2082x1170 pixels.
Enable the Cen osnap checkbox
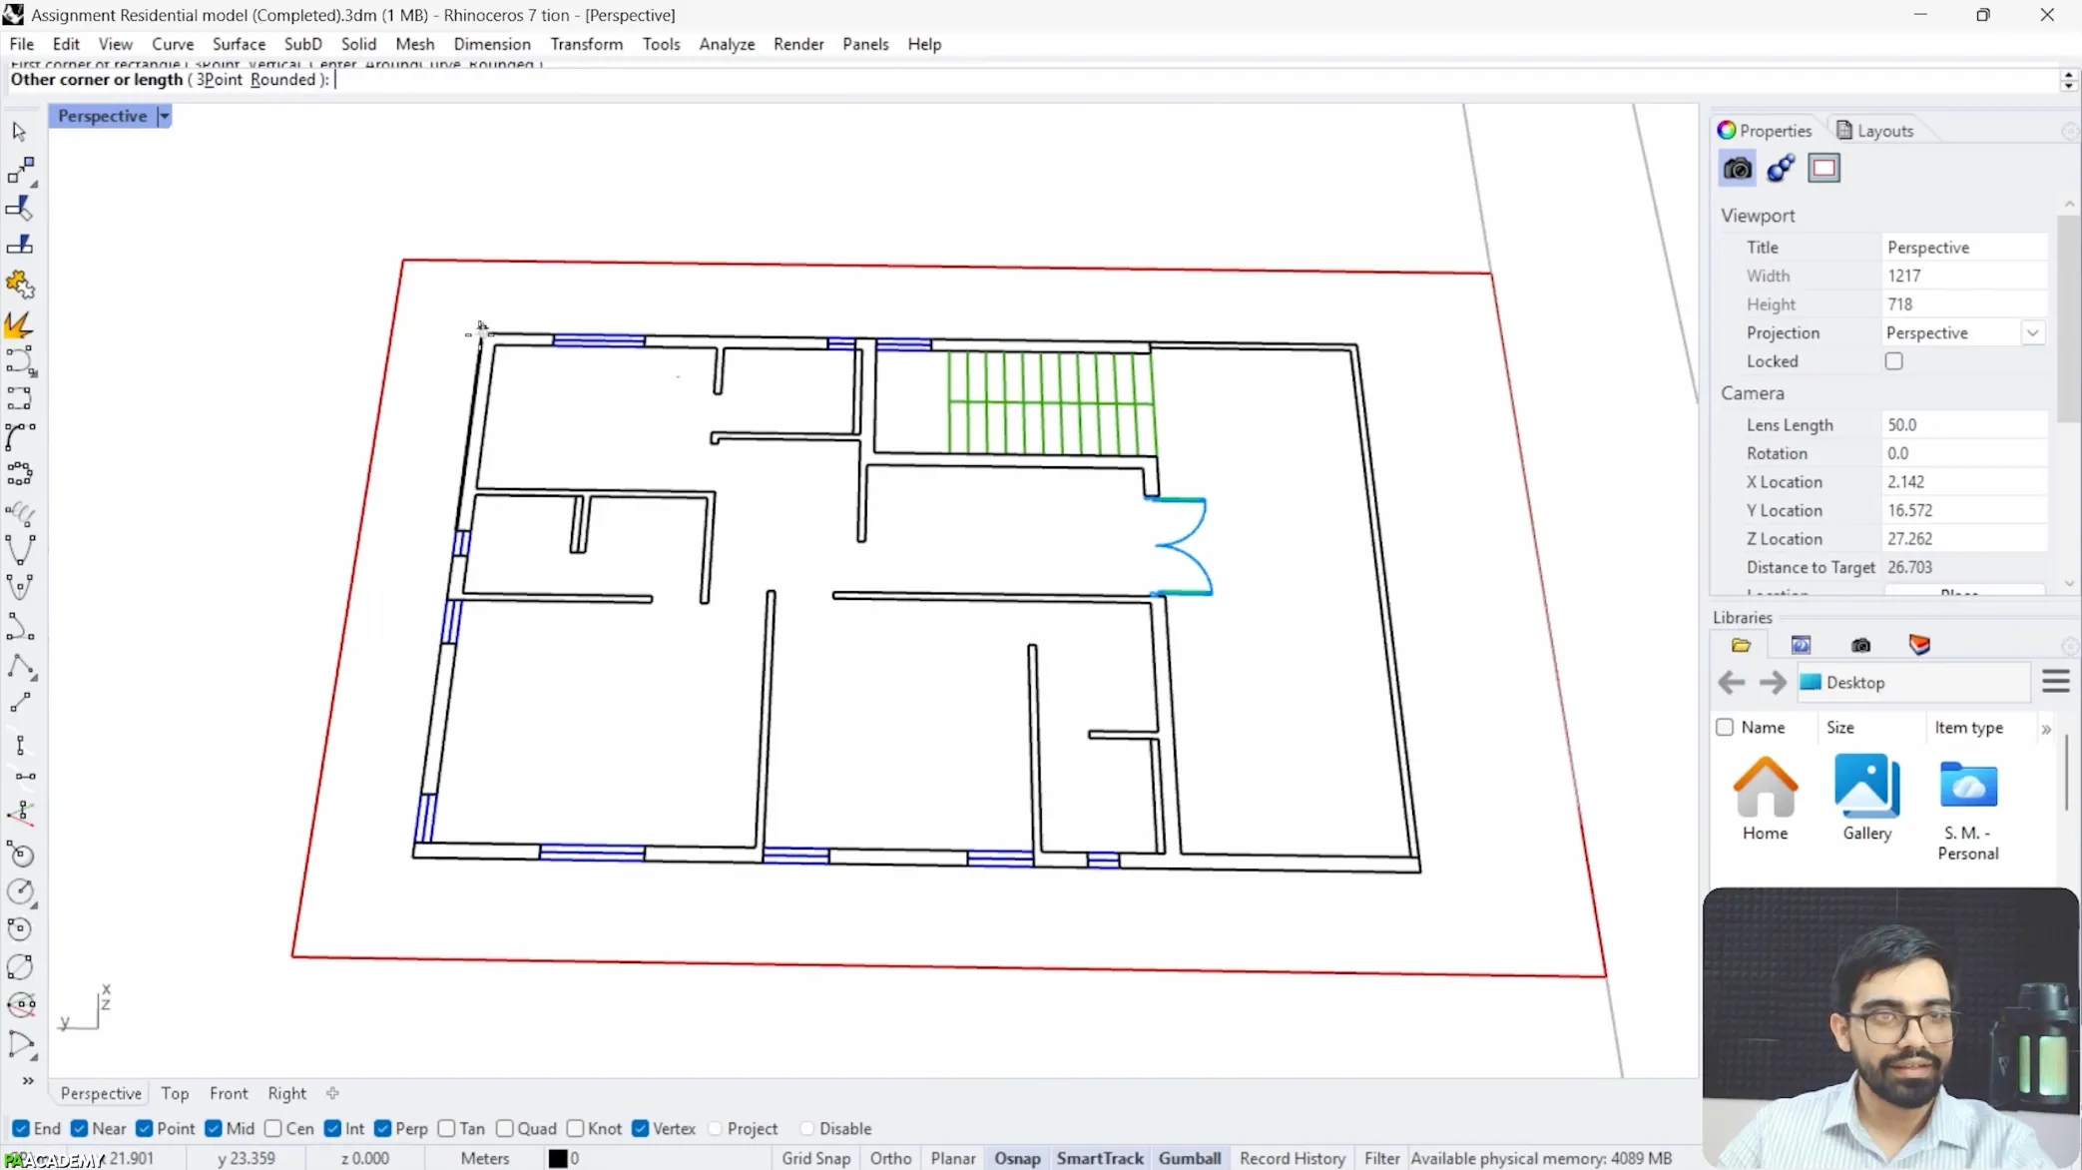(x=273, y=1128)
